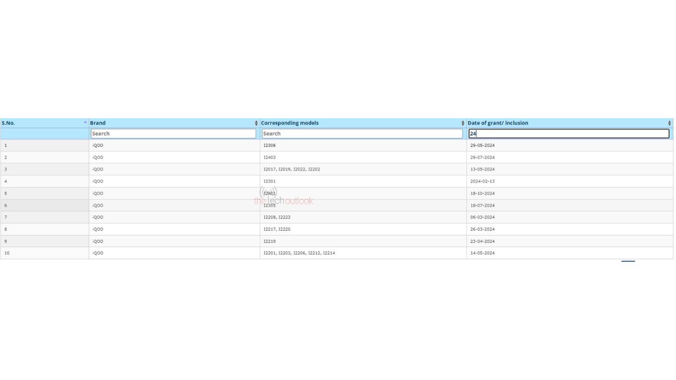Click the Corresponding models sort arrows

[x=463, y=123]
